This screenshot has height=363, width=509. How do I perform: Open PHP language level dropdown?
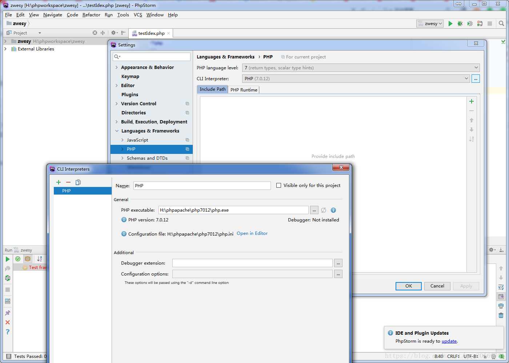(361, 68)
